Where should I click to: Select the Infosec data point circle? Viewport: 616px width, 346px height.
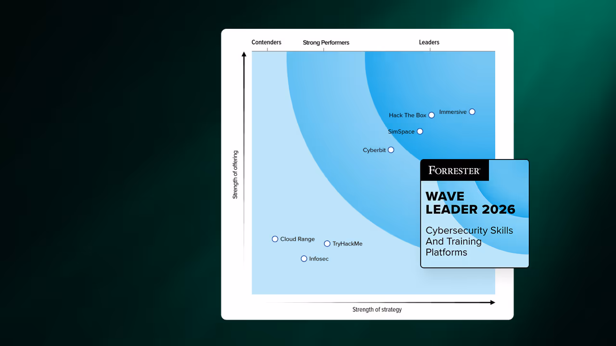304,259
